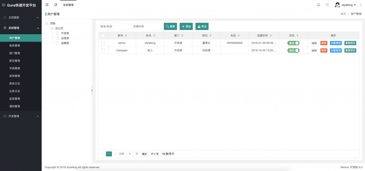Click the go-to-page number input

coord(130,154)
